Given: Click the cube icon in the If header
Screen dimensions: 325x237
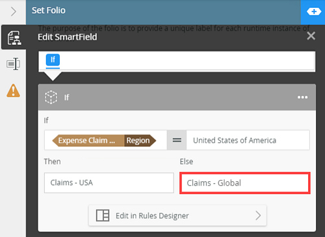Looking at the screenshot, I should pyautogui.click(x=51, y=97).
